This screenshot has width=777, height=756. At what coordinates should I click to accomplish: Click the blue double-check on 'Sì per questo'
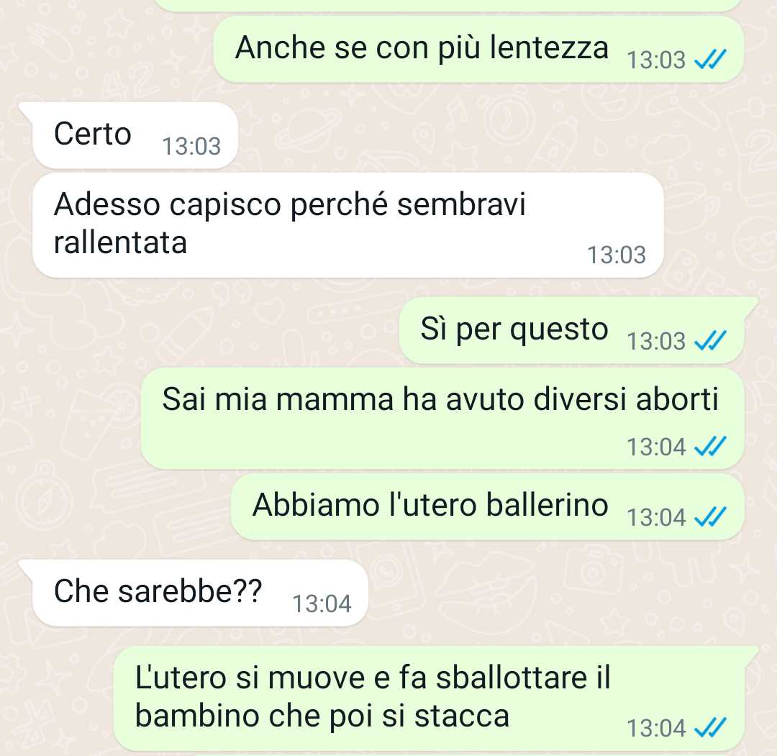pyautogui.click(x=710, y=341)
